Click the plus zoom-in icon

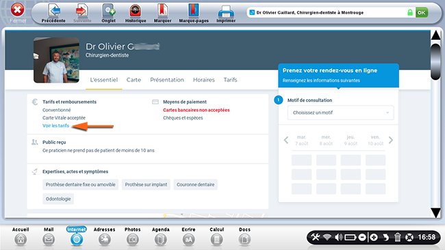pyautogui.click(x=374, y=237)
